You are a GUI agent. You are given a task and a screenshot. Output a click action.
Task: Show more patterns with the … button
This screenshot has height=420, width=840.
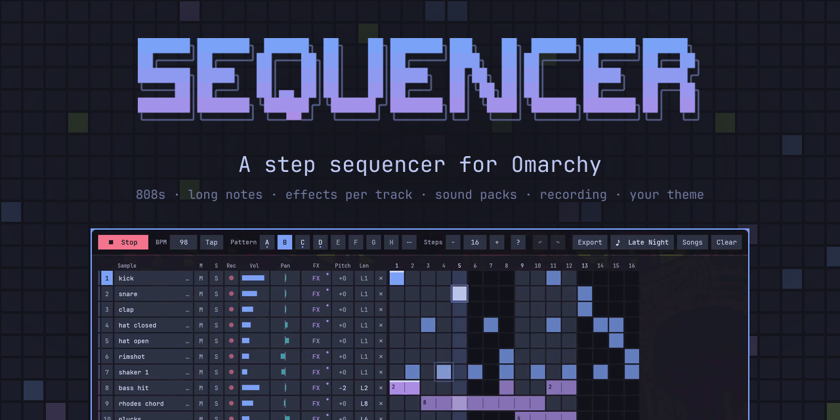(409, 242)
